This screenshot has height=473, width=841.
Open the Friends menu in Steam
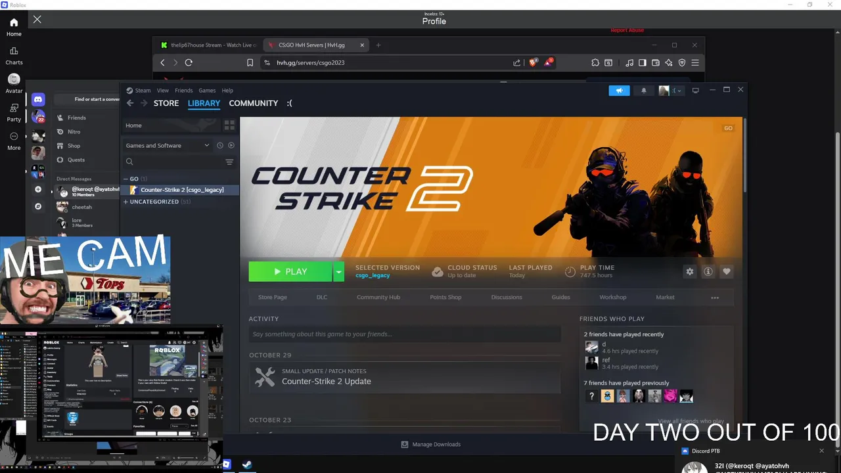pyautogui.click(x=183, y=91)
